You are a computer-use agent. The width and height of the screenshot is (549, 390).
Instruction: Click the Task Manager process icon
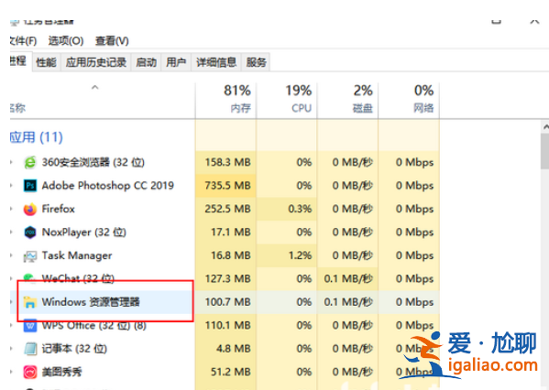[x=30, y=255]
